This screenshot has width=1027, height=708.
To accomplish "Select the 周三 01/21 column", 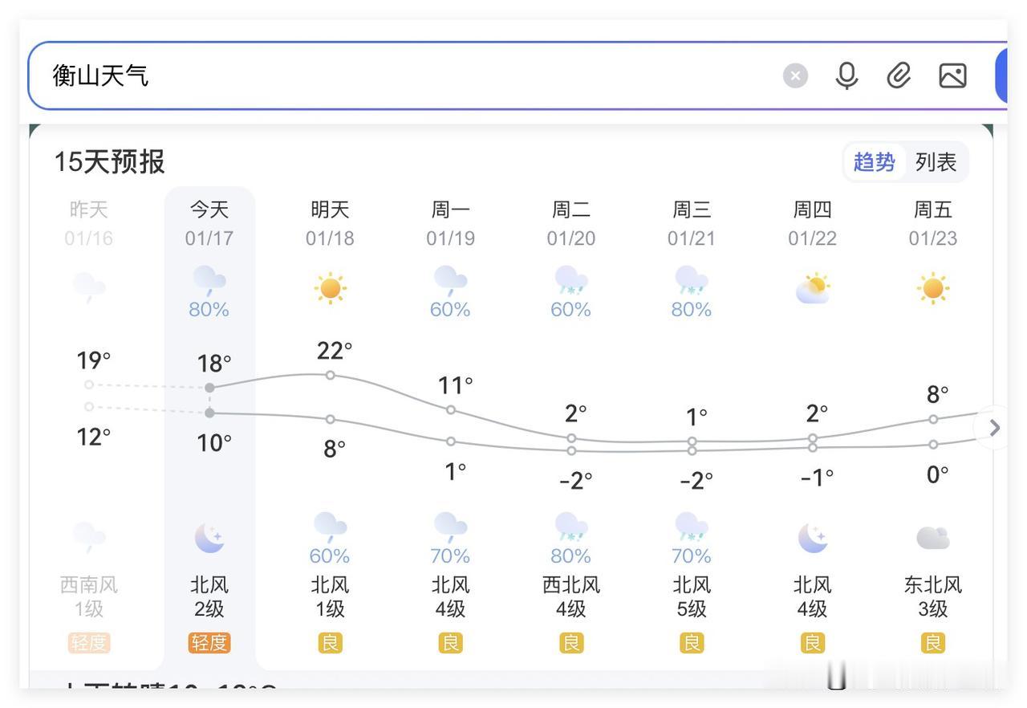I will click(691, 223).
